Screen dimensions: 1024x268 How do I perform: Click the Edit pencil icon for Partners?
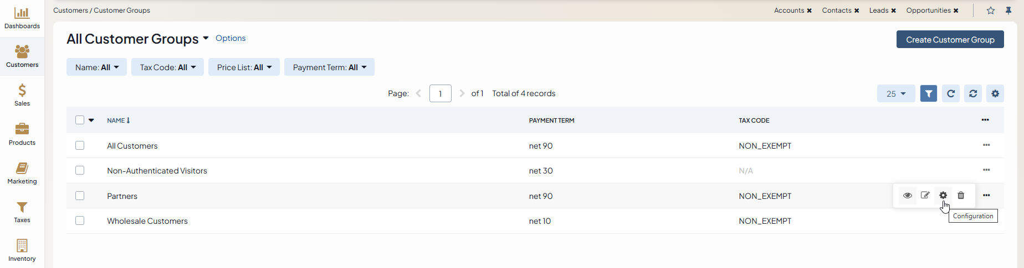coord(925,196)
